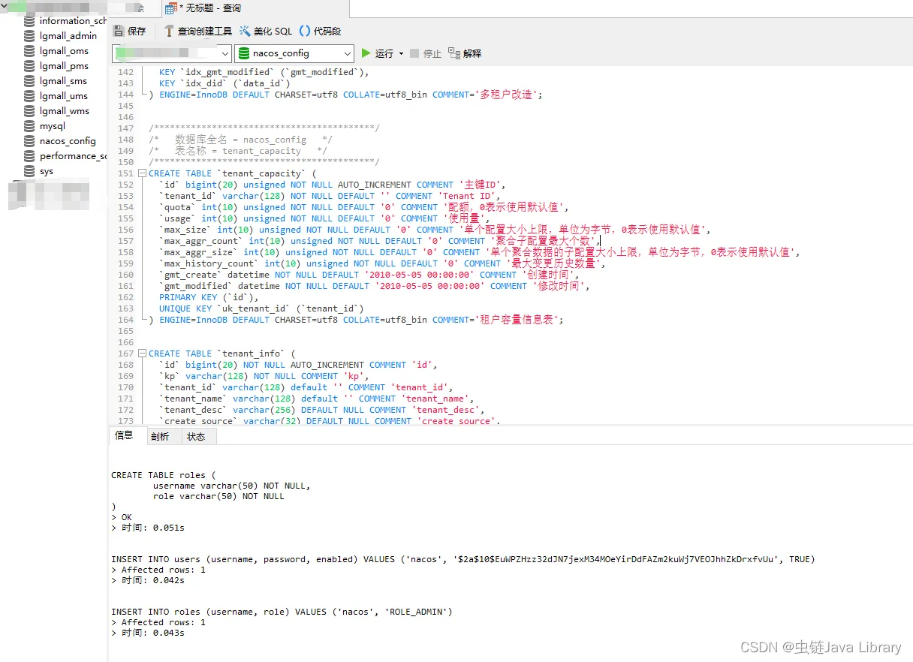The width and height of the screenshot is (913, 662).
Task: Click '时间: 0.051s' in the output
Action: (152, 528)
